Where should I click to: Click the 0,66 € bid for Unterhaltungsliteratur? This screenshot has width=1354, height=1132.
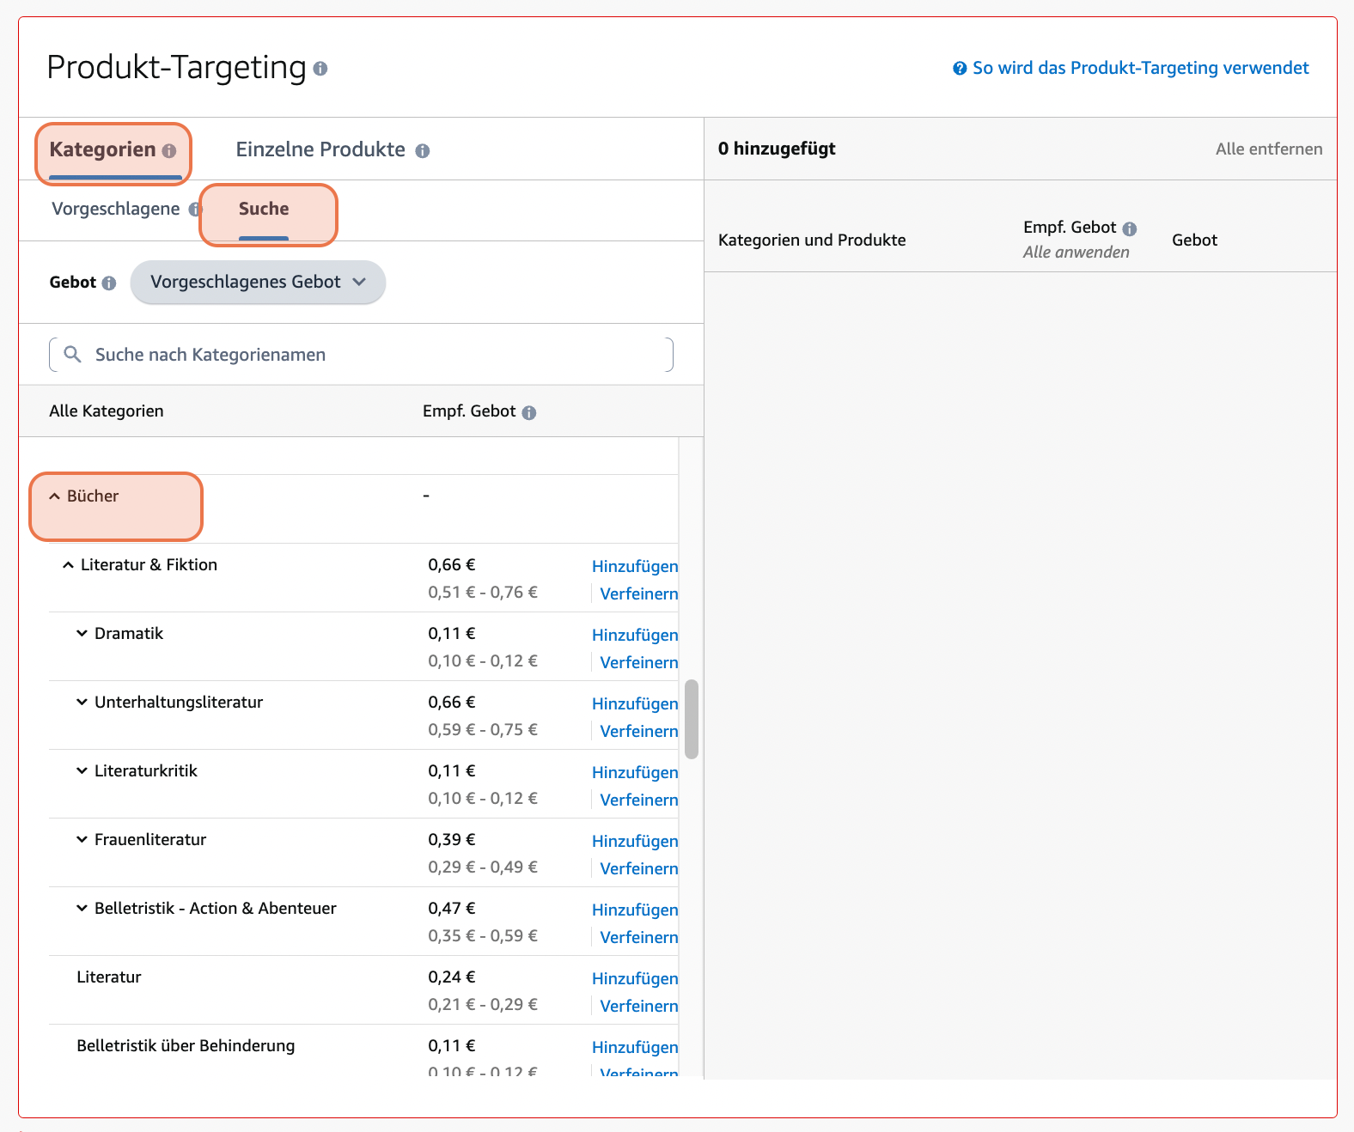tap(452, 702)
